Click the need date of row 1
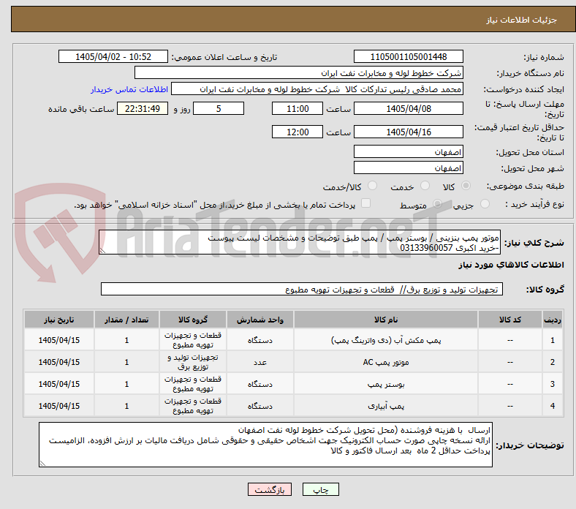This screenshot has width=576, height=509. tap(59, 340)
